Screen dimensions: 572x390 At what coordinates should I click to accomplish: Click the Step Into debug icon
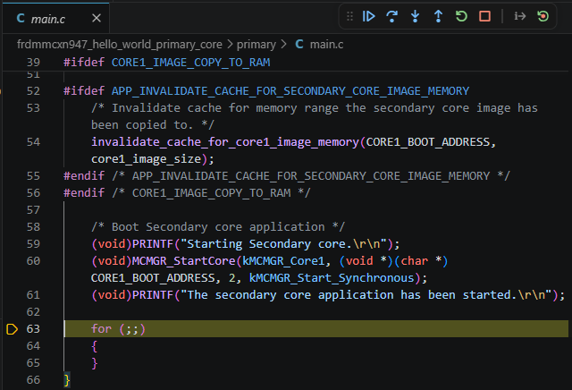415,16
